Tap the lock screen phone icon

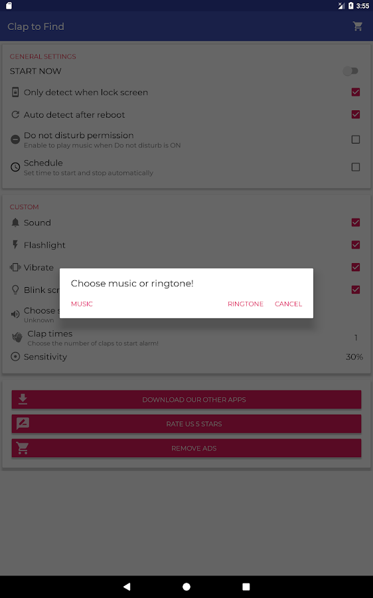coord(15,92)
